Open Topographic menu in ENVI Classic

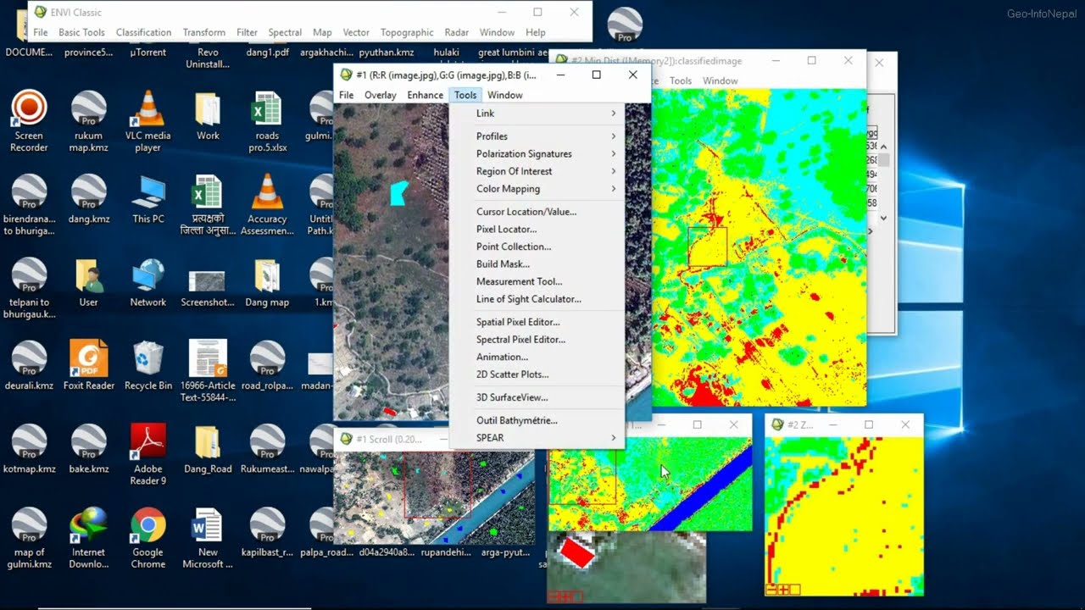(407, 32)
